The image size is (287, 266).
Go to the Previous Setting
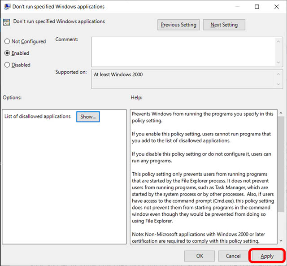[x=178, y=25]
